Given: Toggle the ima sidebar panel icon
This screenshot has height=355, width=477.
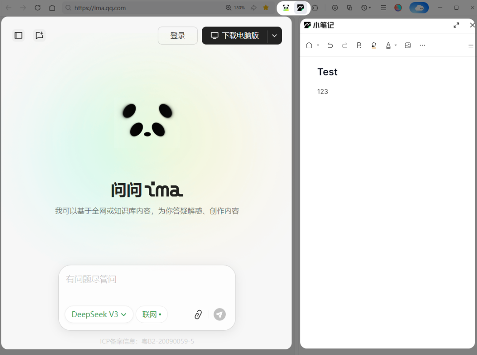Looking at the screenshot, I should coord(19,35).
